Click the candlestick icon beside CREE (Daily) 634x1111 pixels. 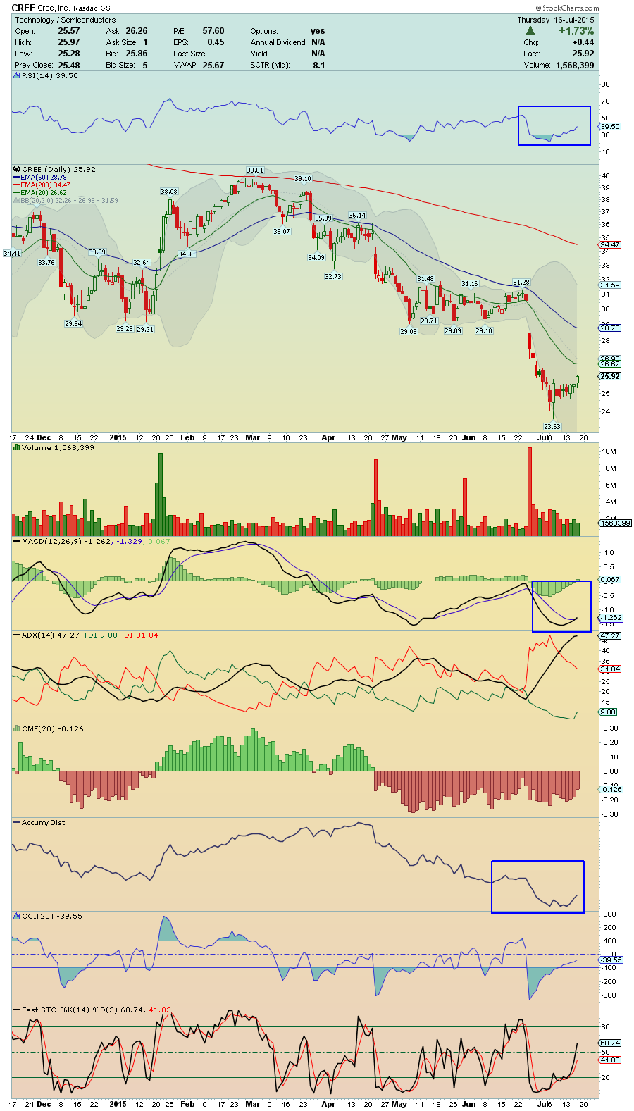tap(17, 169)
